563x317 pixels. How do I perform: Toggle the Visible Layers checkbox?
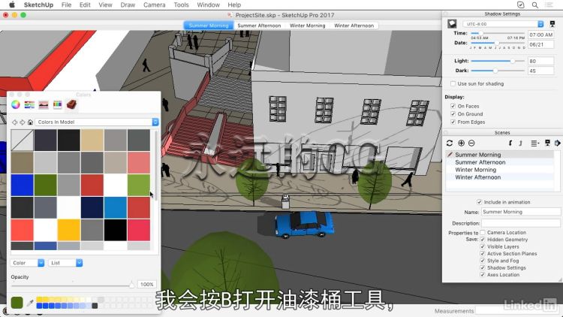coord(483,246)
